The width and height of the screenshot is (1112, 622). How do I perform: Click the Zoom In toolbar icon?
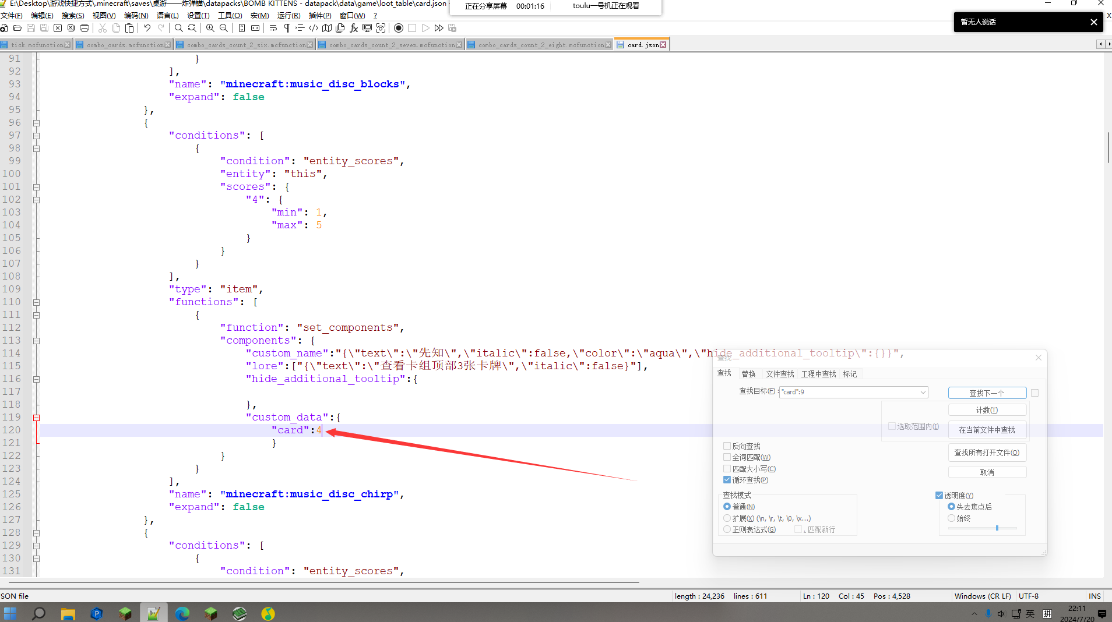coord(210,28)
